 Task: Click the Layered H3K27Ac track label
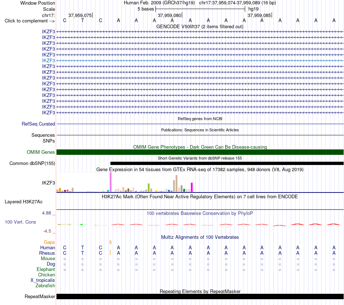click(x=24, y=202)
